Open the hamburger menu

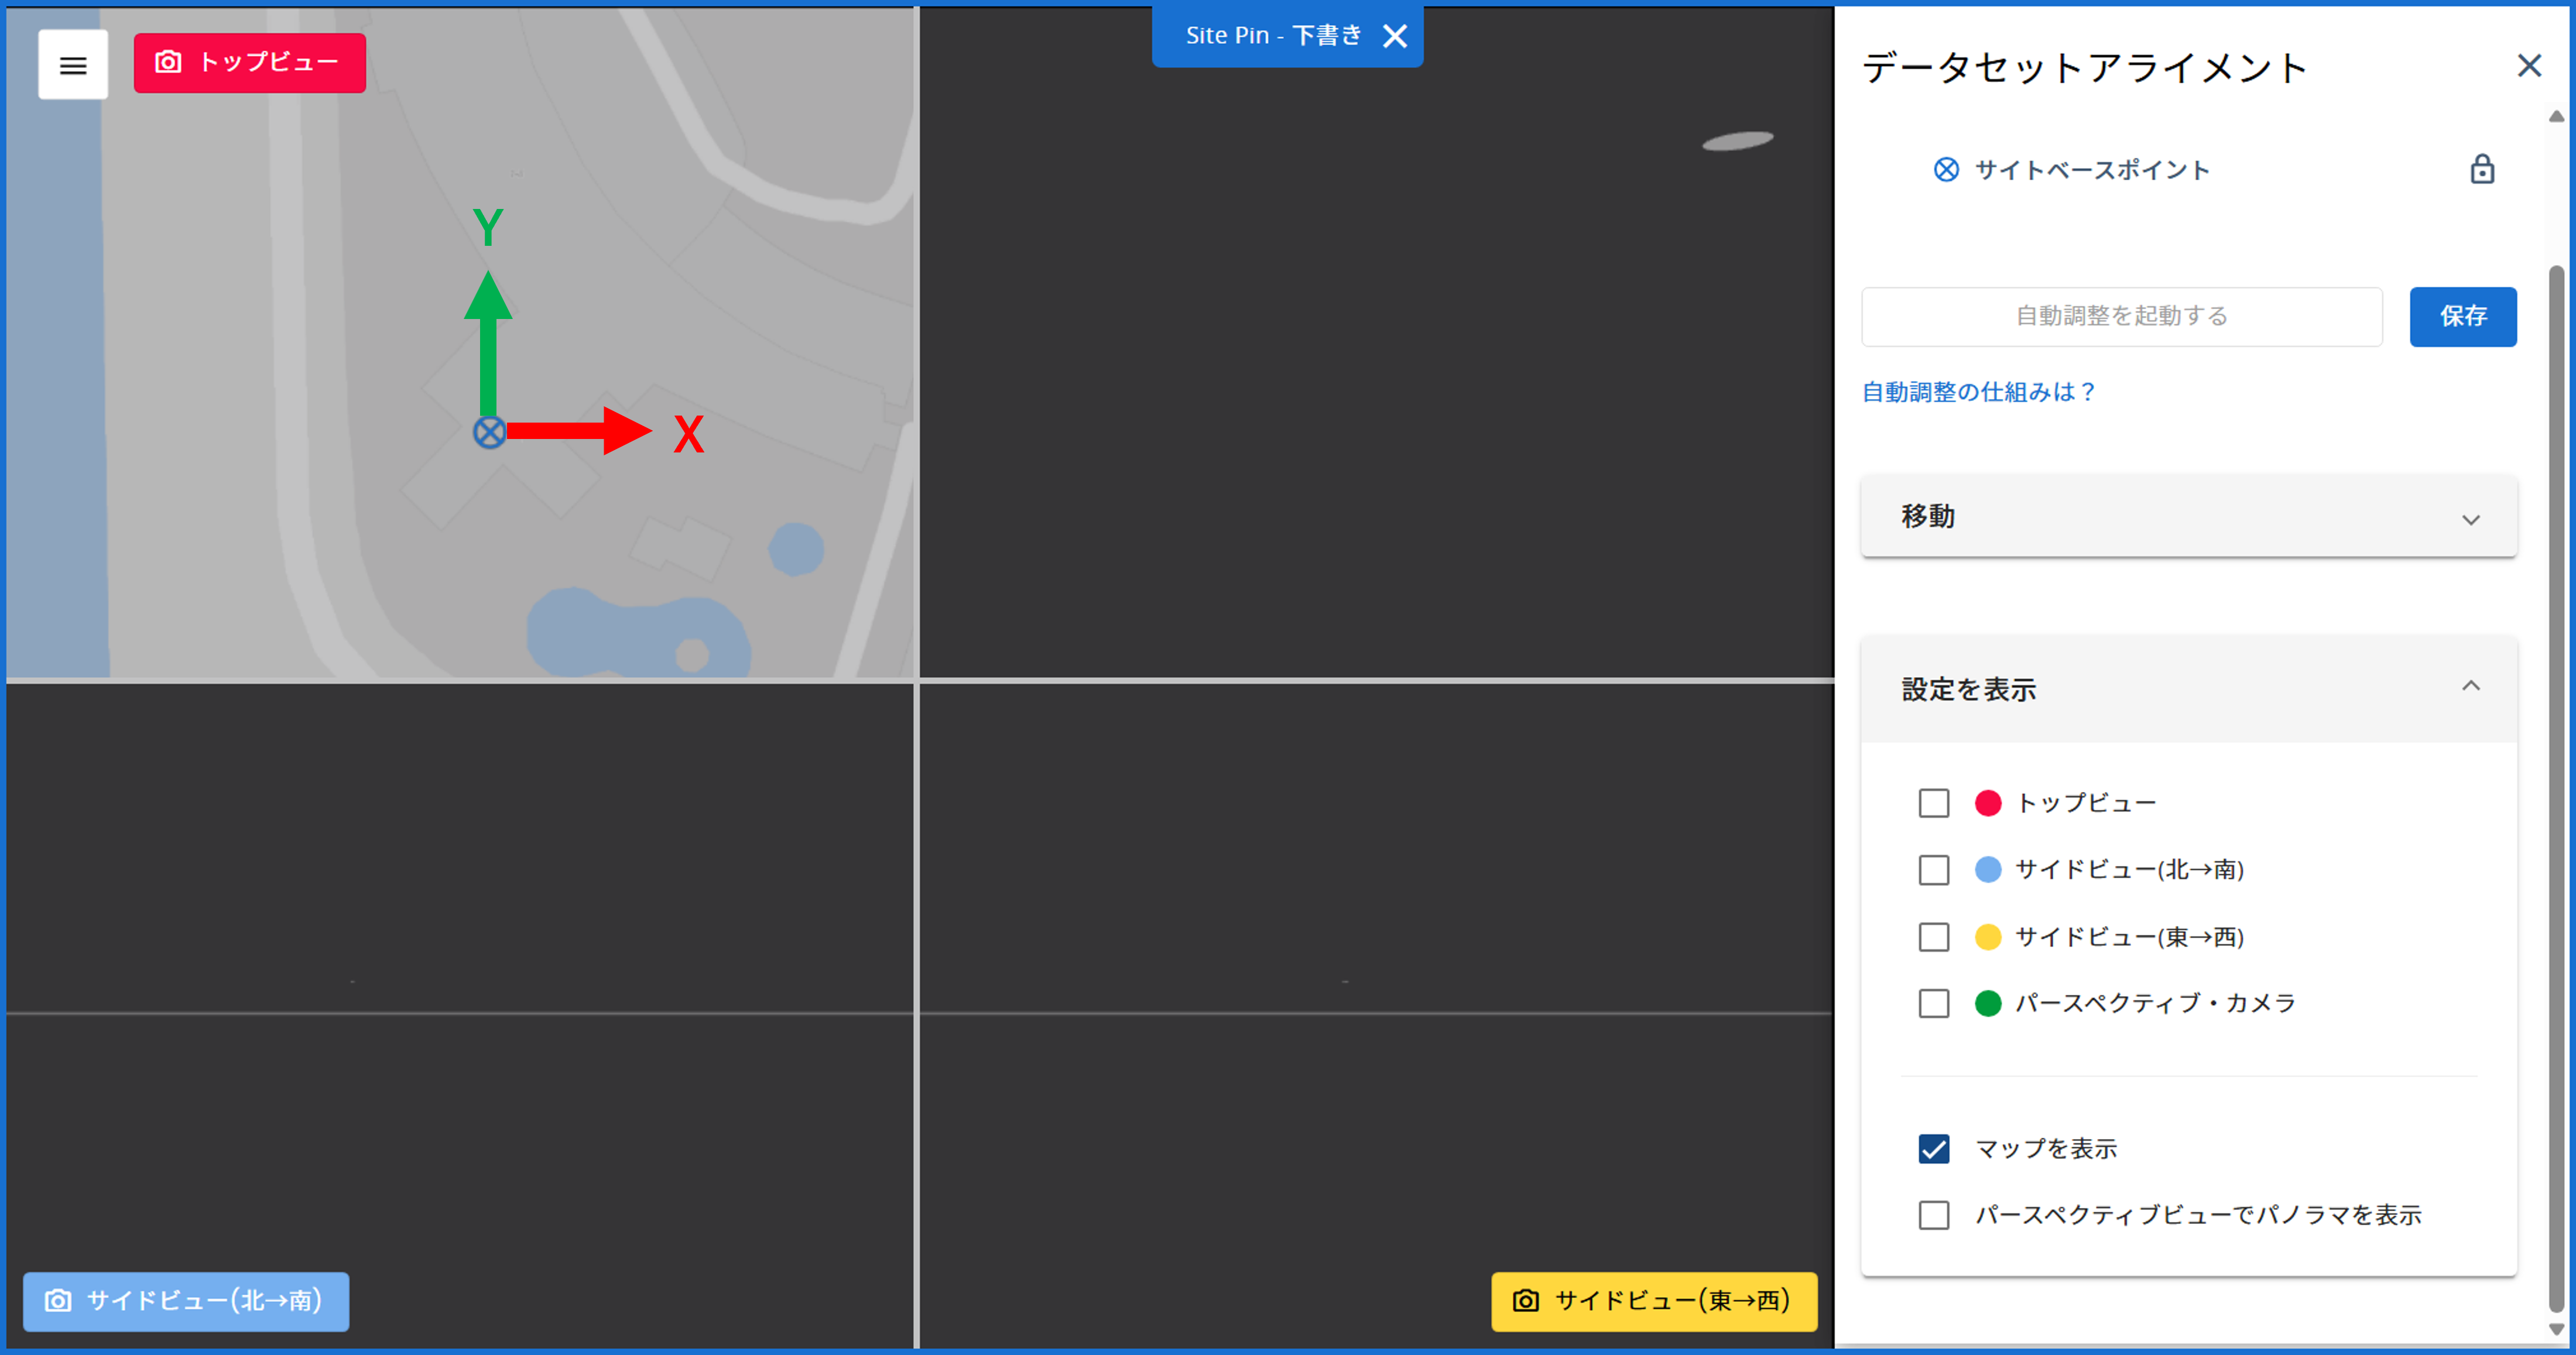73,65
